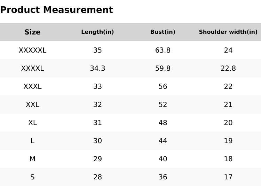Click the XXXL size row label
The height and width of the screenshot is (186, 261).
(x=32, y=86)
